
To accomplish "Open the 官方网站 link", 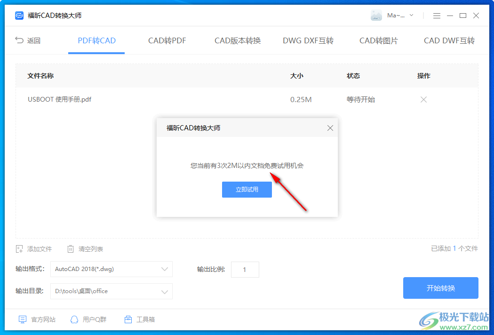I will click(x=37, y=319).
